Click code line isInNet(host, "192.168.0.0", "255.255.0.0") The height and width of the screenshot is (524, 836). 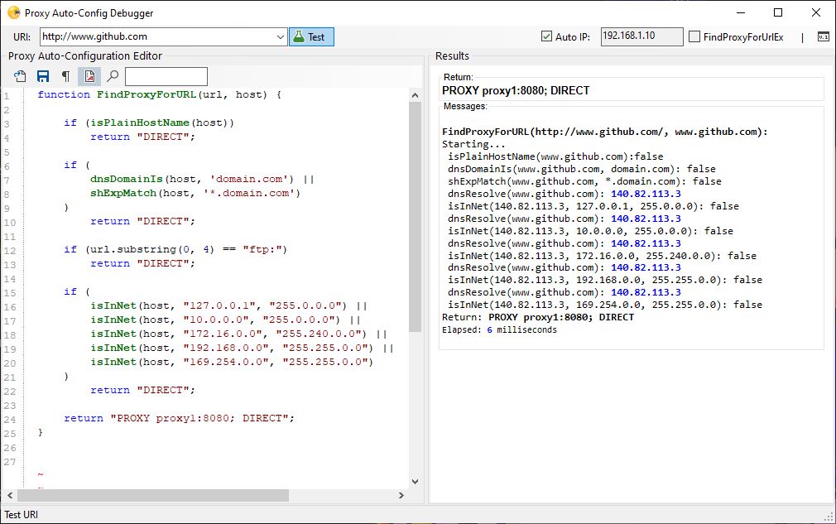[x=242, y=348]
